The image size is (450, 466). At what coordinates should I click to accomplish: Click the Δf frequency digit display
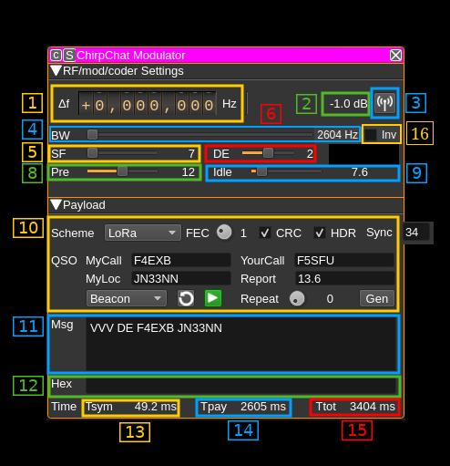[148, 104]
